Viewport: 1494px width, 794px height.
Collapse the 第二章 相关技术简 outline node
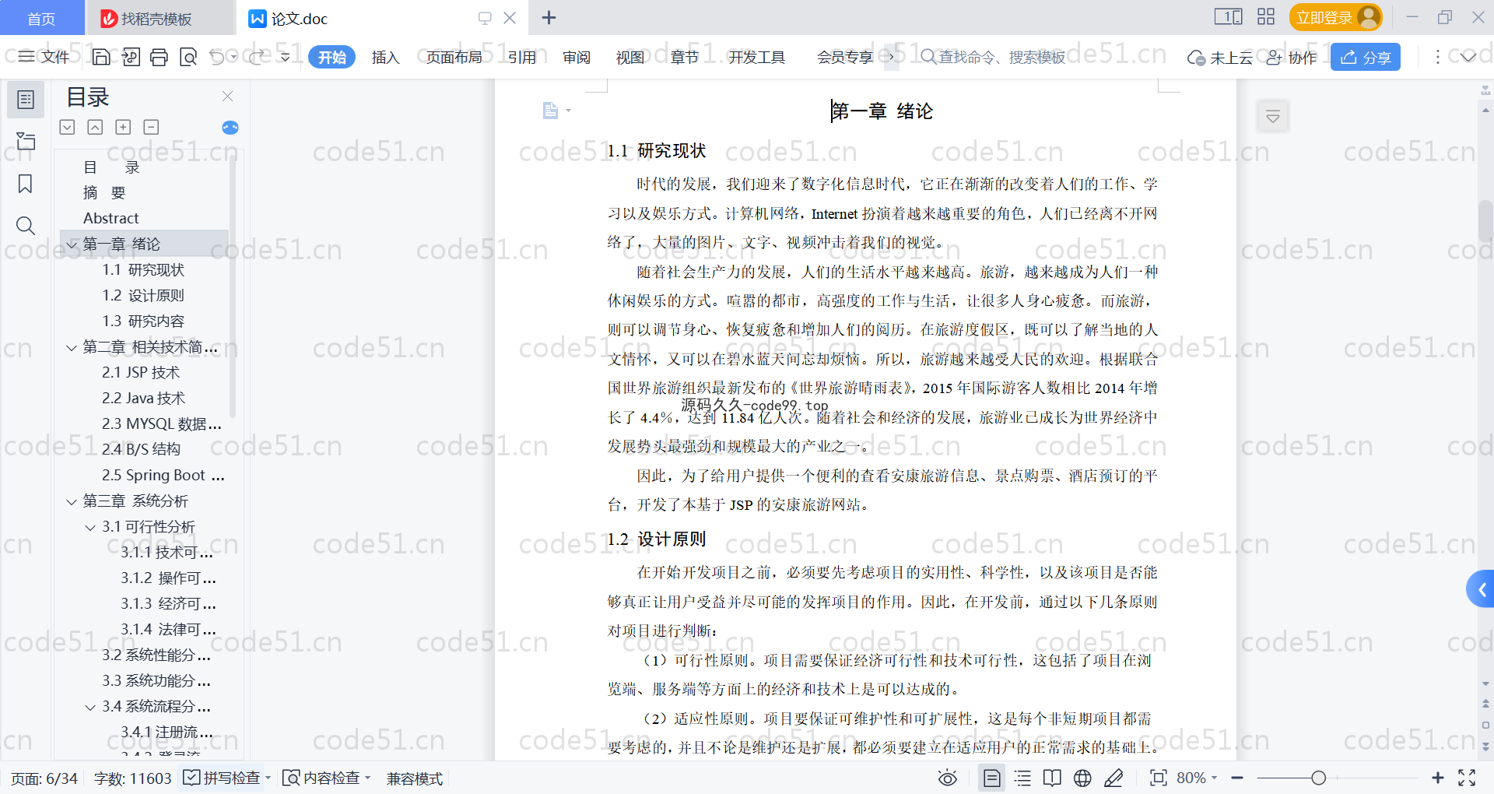[x=72, y=347]
